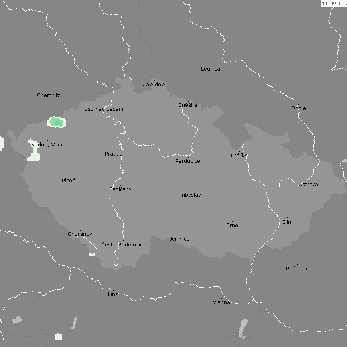Image resolution: width=347 pixels, height=347 pixels.
Task: Click the Ostrava label on the map
Action: pyautogui.click(x=308, y=185)
